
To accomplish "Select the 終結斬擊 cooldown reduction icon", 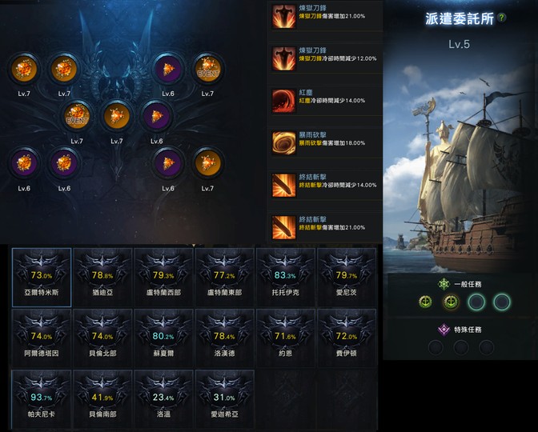I will tap(283, 186).
